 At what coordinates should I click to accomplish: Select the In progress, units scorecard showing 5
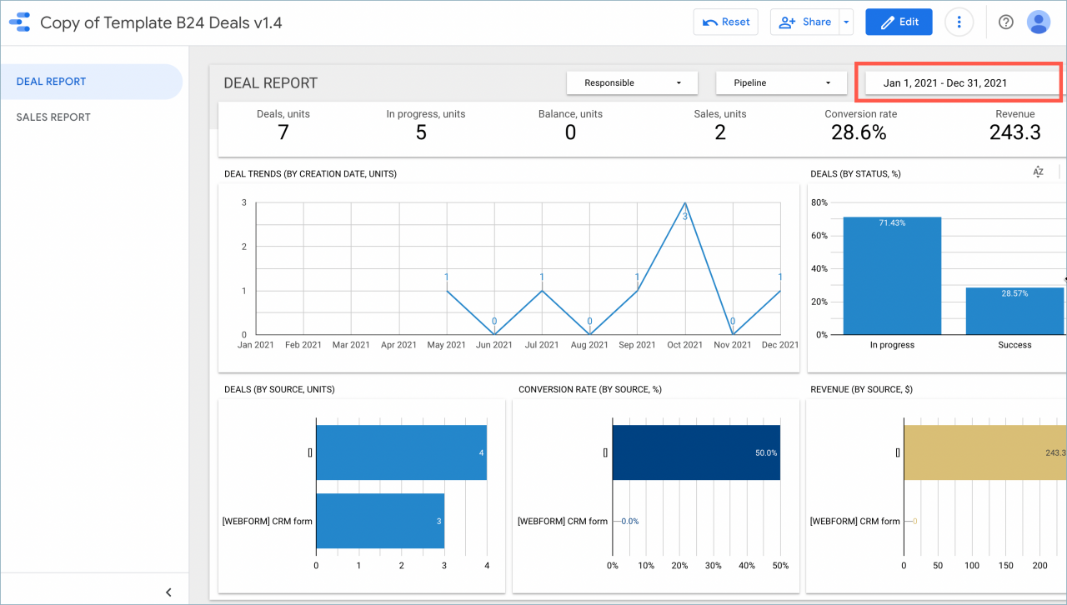(425, 124)
